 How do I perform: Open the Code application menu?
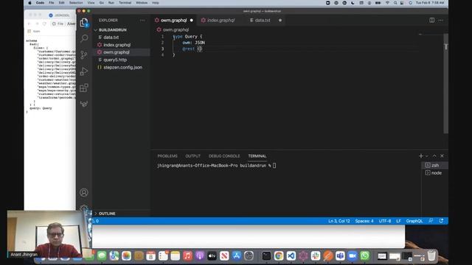pos(40,3)
